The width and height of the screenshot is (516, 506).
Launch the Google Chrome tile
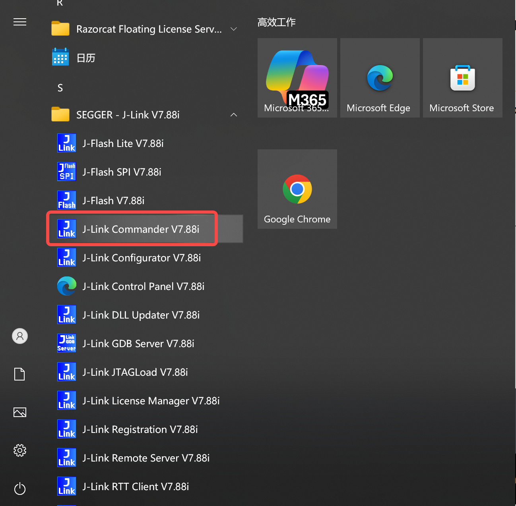[x=297, y=189]
